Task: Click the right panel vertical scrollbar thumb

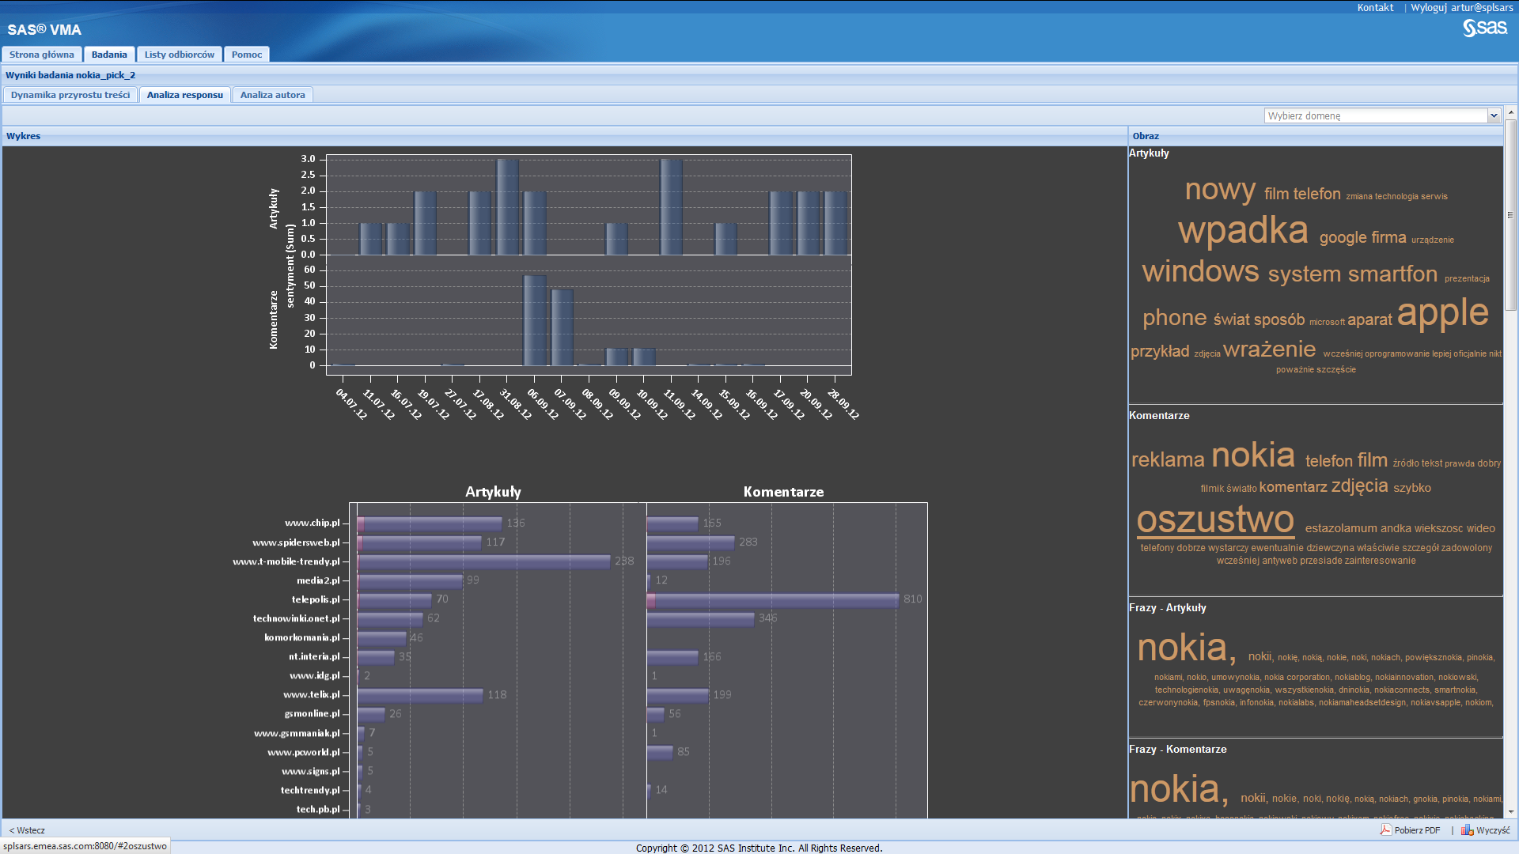Action: tap(1510, 215)
